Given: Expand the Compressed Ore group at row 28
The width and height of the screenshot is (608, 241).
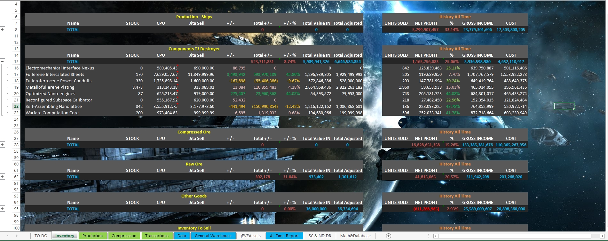Looking at the screenshot, I should pyautogui.click(x=2, y=145).
